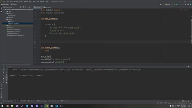Screen dimensions: 192x108
Task: Open the Edit menu
Action: [x=7, y=1]
